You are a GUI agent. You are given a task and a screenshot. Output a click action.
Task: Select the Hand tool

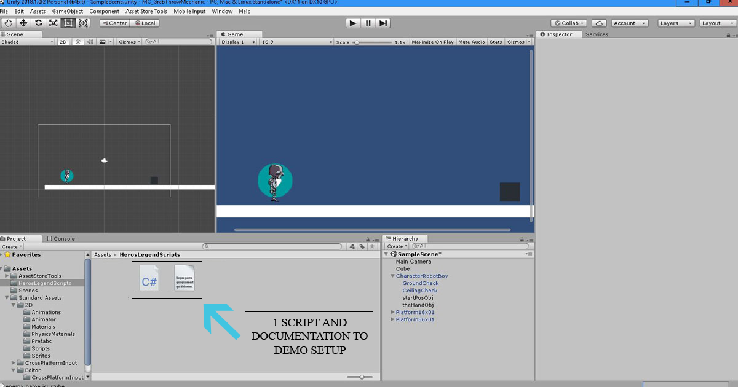click(x=8, y=23)
